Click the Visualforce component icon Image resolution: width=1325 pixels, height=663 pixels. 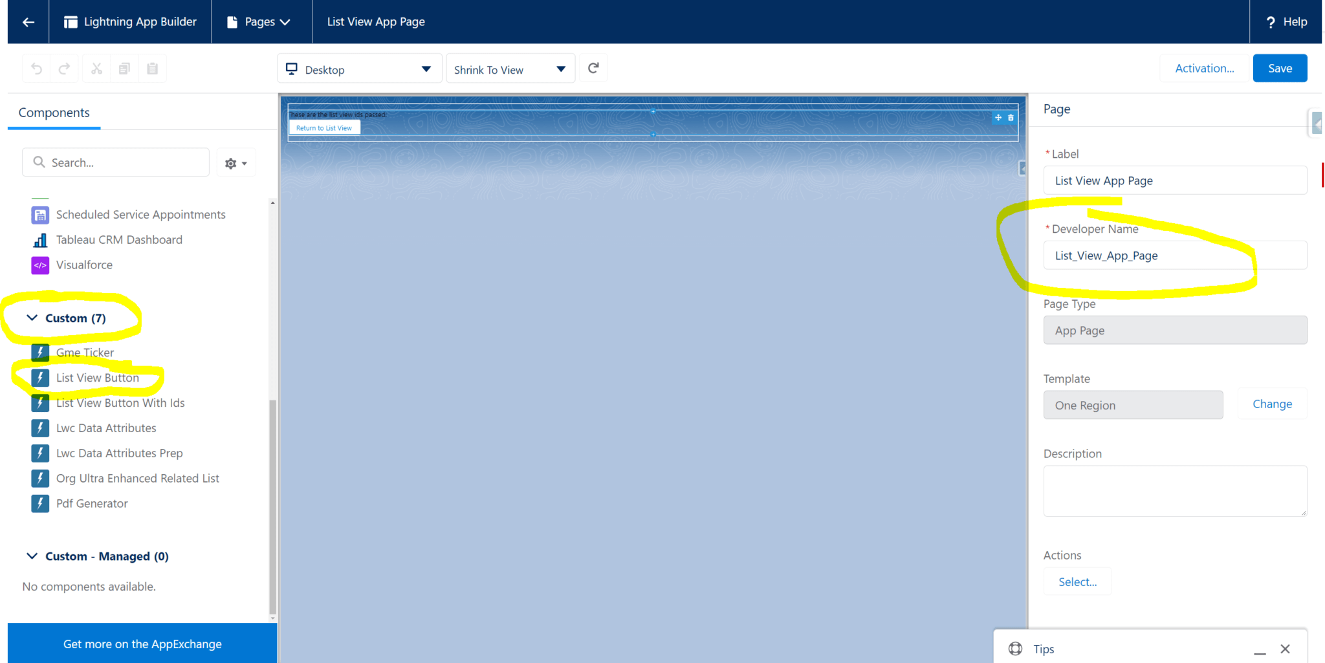pyautogui.click(x=40, y=265)
